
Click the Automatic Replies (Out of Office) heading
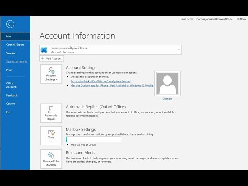pos(96,107)
